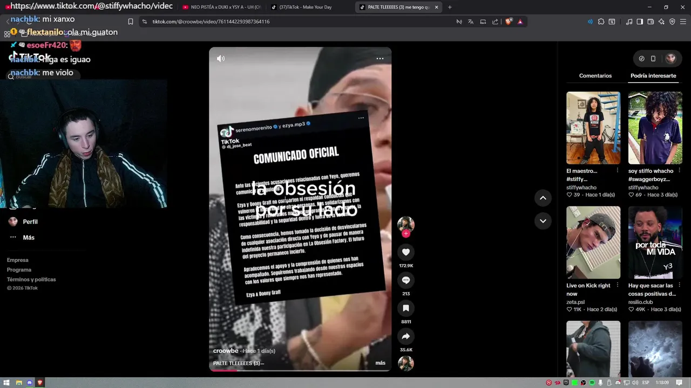This screenshot has height=388, width=691.
Task: Open media control music note icon
Action: 629,22
